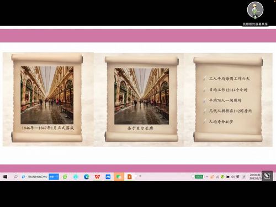Click the presenter avatar at top right
This screenshot has height=207, width=276.
point(255,10)
